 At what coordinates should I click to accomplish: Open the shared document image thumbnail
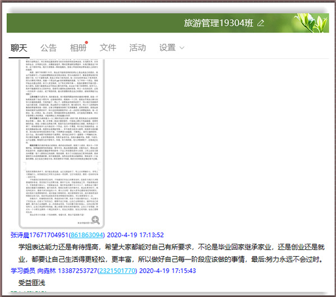[x=62, y=143]
